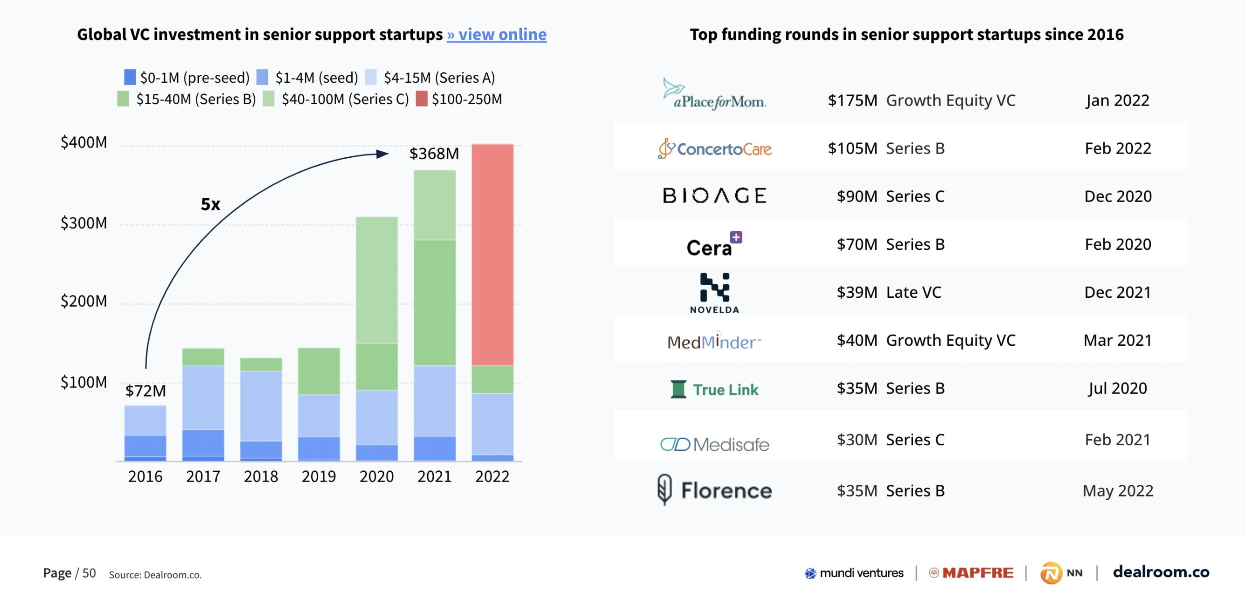Click the red segment of 2022 bar
This screenshot has width=1245, height=590.
click(x=492, y=255)
